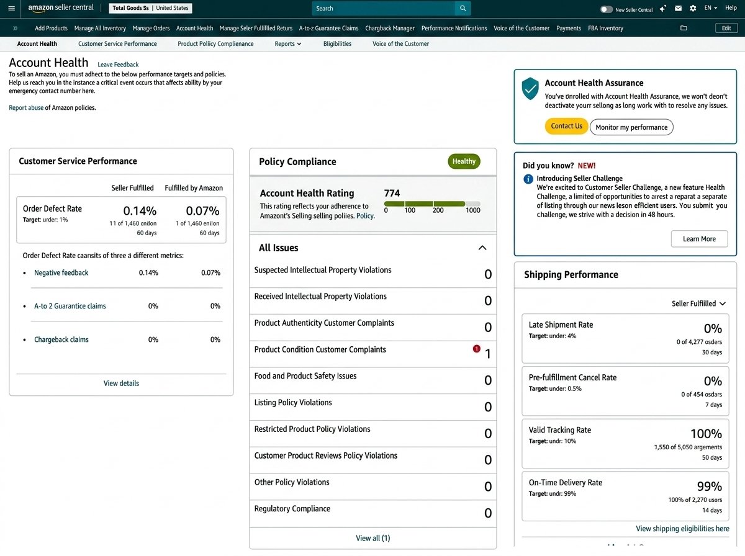The image size is (745, 556).
Task: Open the A-to-z Guarantee claims metric link
Action: [x=70, y=306]
